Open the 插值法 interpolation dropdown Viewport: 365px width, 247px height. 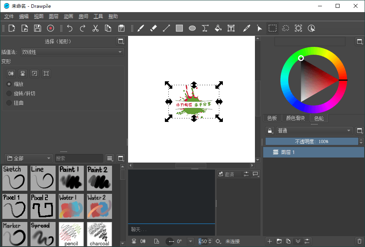(72, 52)
